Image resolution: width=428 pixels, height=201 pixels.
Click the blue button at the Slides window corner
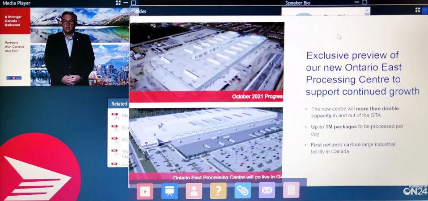(426, 10)
